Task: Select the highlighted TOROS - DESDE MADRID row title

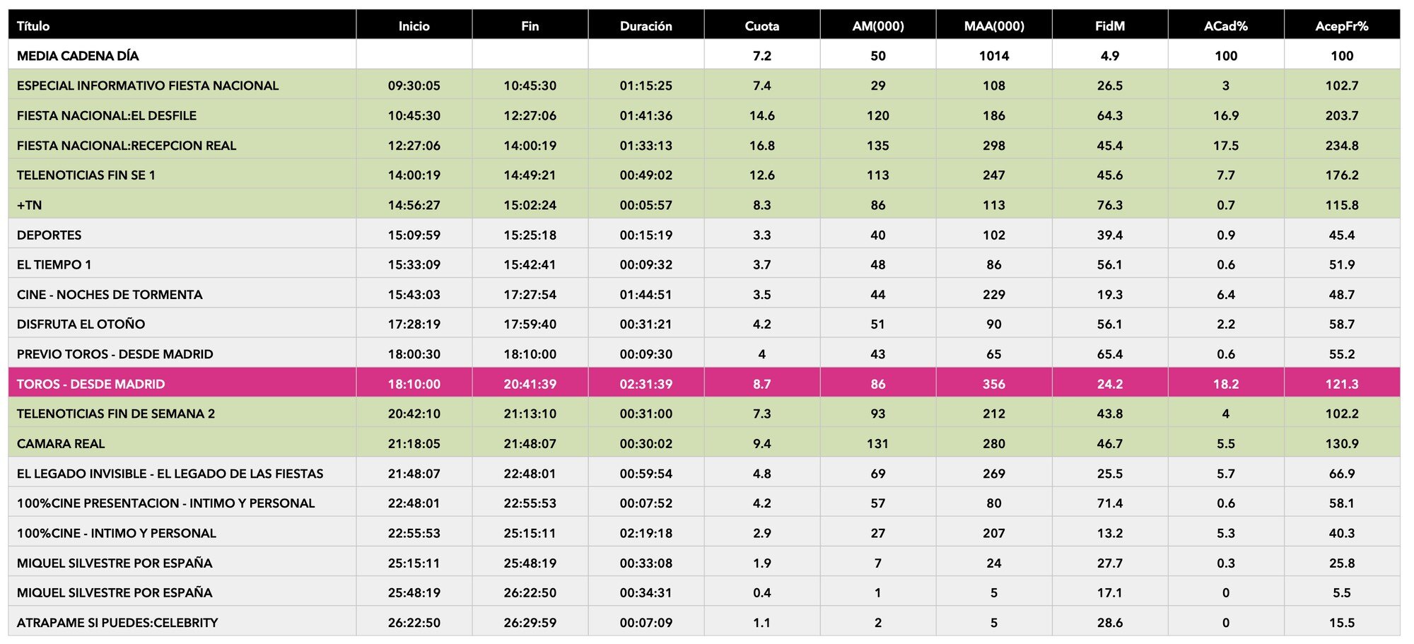Action: point(90,384)
